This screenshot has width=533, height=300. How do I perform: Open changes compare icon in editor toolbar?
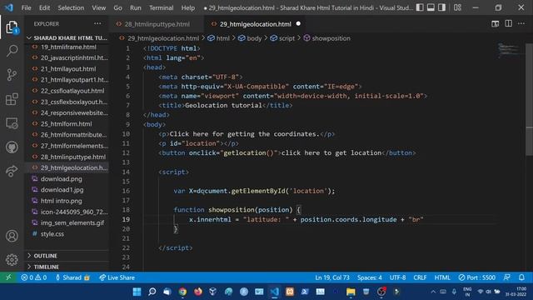(496, 24)
